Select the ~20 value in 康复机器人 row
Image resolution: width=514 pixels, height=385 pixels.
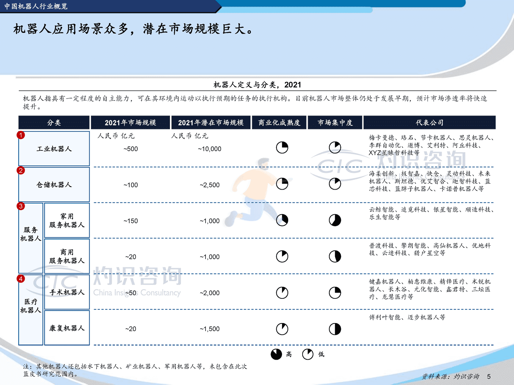click(x=131, y=329)
